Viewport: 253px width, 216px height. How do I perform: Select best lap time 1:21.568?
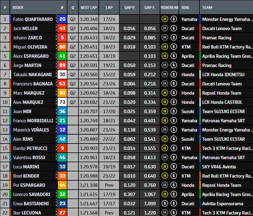click(89, 213)
